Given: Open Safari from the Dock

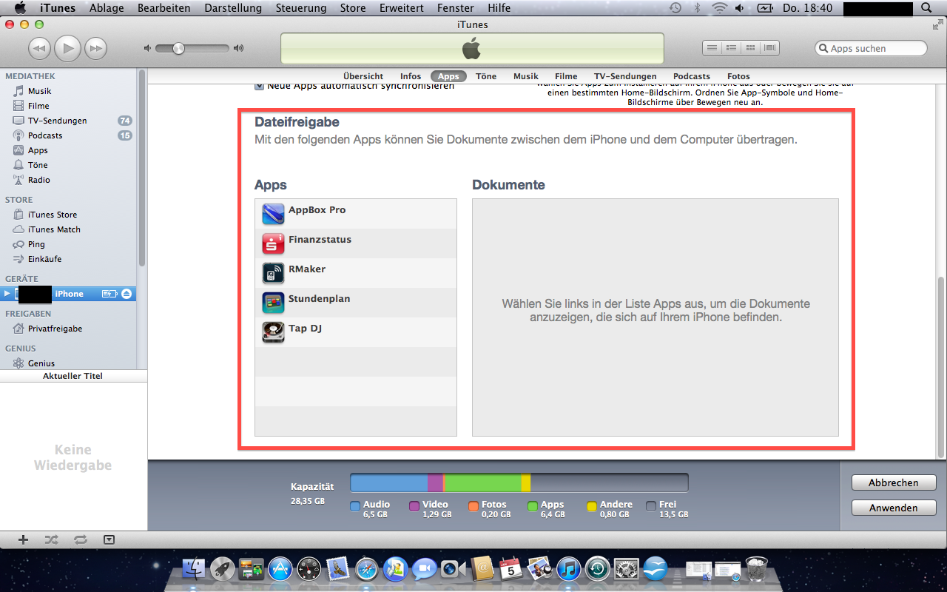Looking at the screenshot, I should 367,568.
